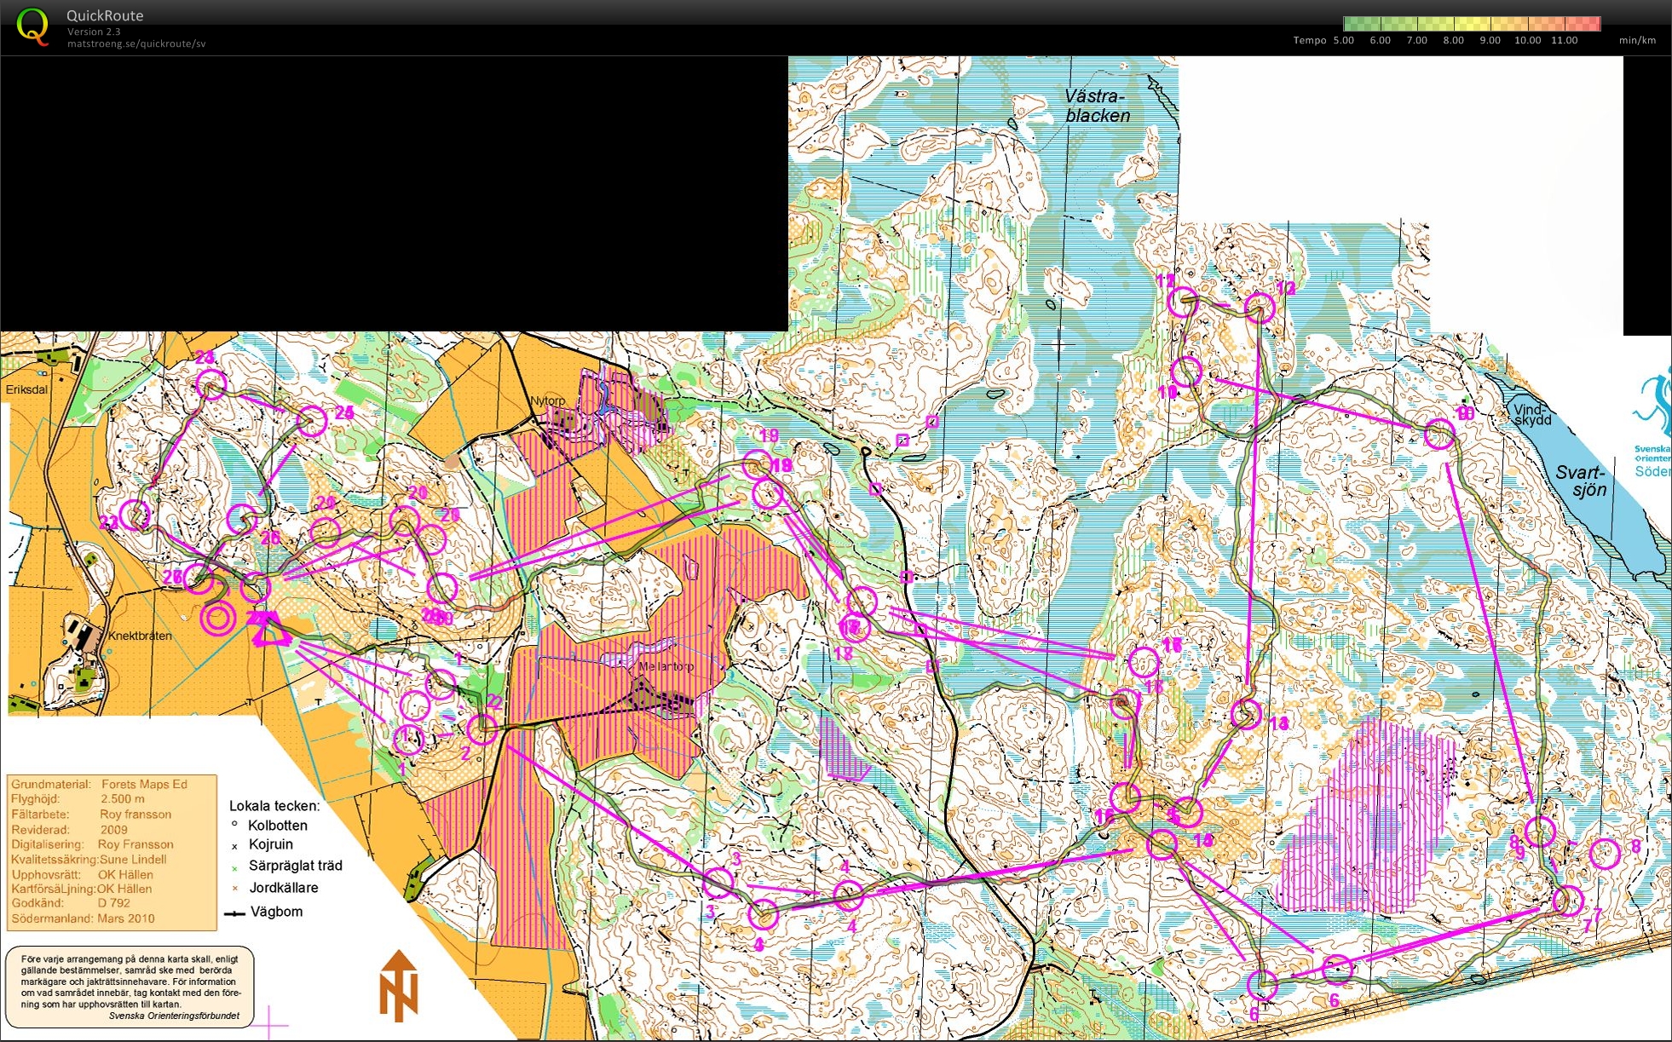
Task: Click the Svenska Orienteringsförbundet signature text
Action: 174,1016
